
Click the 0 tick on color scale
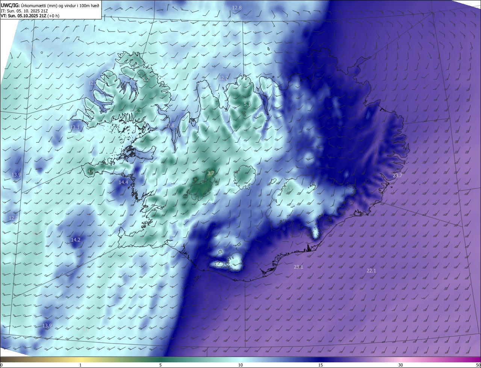(1, 365)
